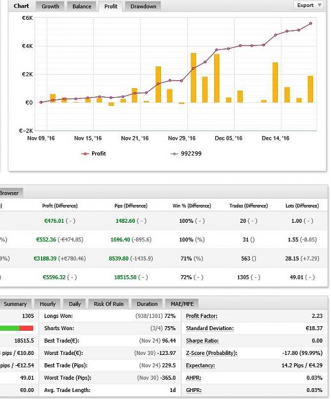Open the MAE/MFE tab
This screenshot has height=399, width=331.
tap(182, 304)
